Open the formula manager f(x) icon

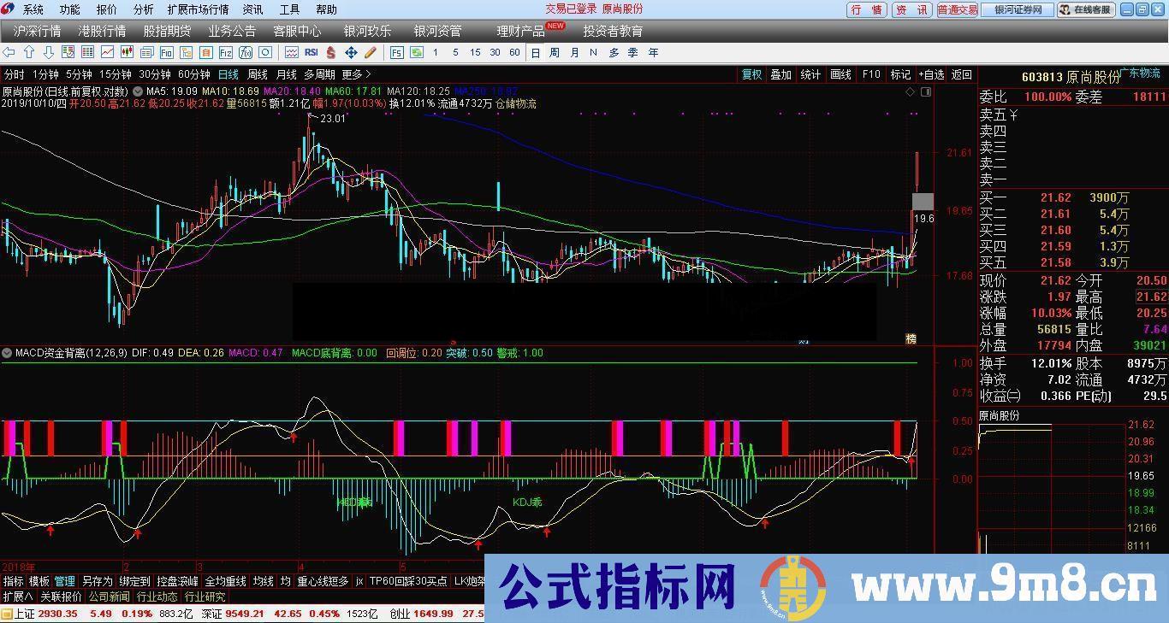point(246,53)
